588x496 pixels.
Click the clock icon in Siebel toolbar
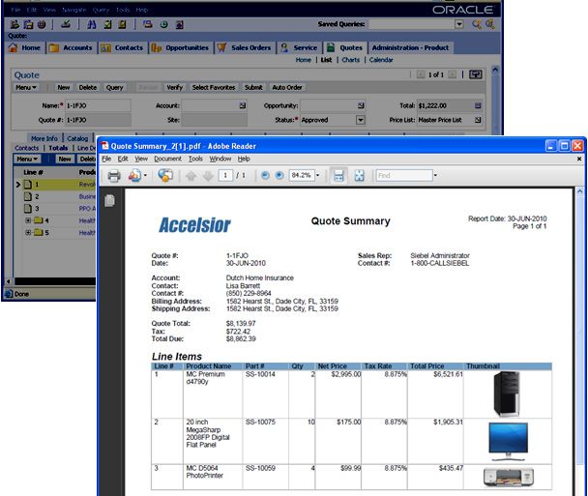click(x=163, y=24)
